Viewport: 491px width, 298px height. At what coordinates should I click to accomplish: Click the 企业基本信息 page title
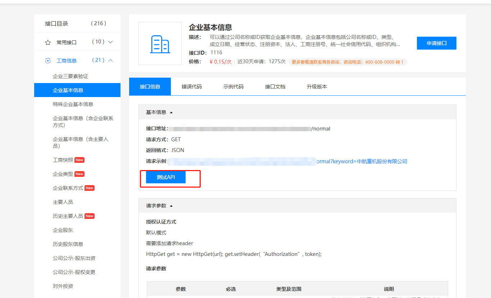tap(210, 27)
